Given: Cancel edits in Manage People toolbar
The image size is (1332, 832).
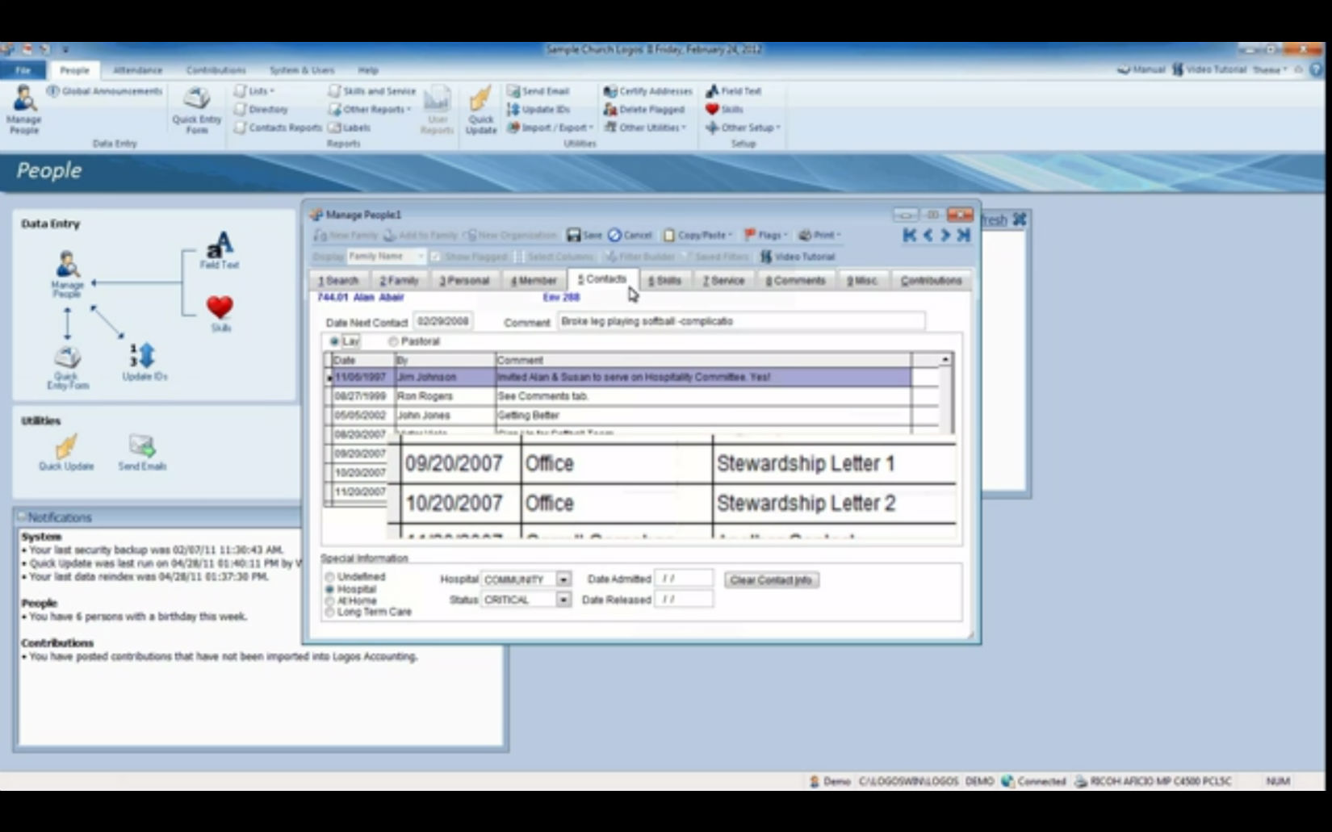Looking at the screenshot, I should tap(630, 236).
